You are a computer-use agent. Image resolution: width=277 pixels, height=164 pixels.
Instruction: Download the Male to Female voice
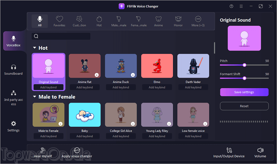click(60, 124)
